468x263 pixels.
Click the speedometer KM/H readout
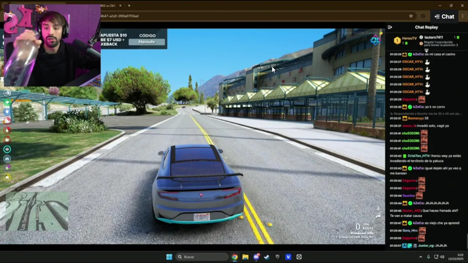click(365, 227)
